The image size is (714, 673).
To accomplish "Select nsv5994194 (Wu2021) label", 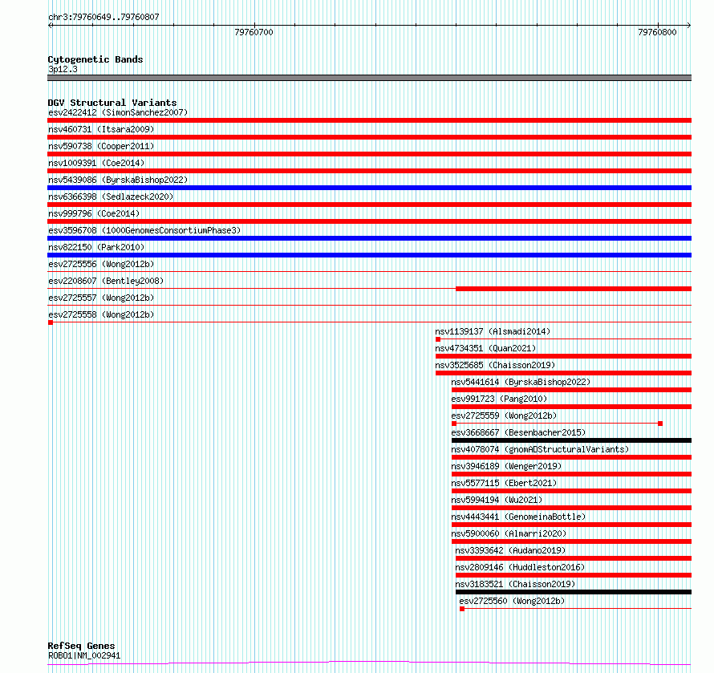I will click(497, 500).
